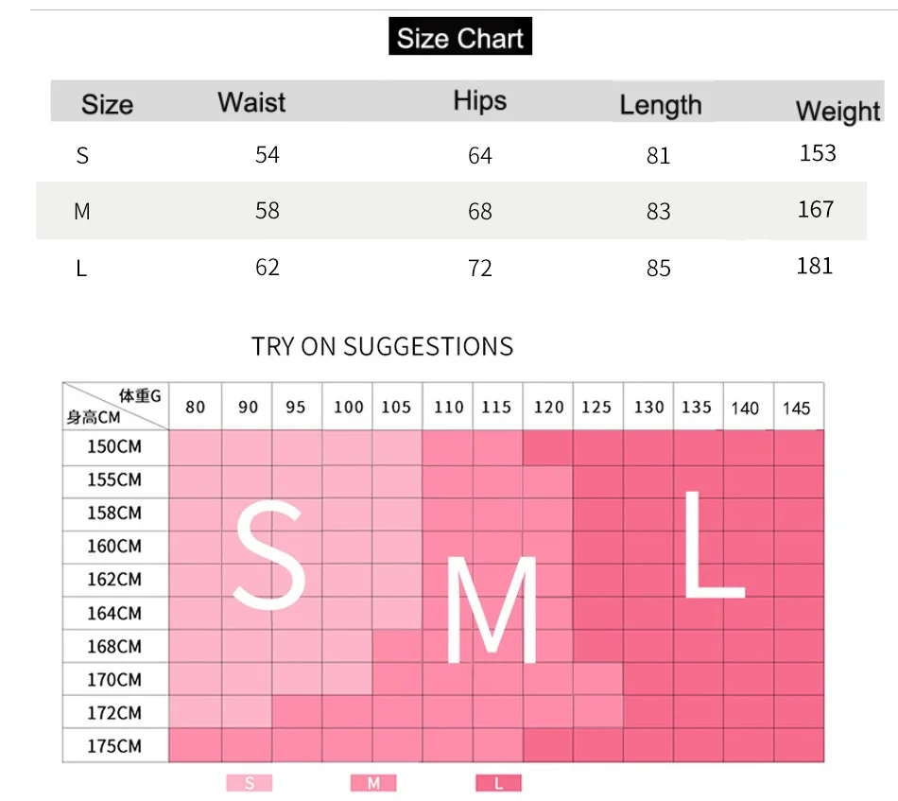
Task: Click the medium pink M legend swatch
Action: tap(373, 782)
